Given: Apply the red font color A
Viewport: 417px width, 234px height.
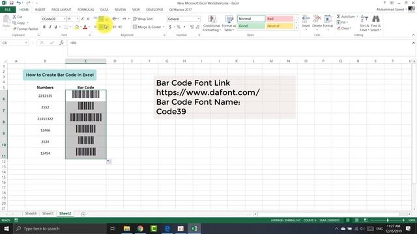Looking at the screenshot, I should 85,27.
